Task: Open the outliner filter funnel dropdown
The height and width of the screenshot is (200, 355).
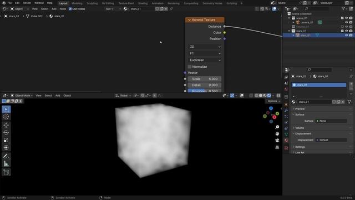Action: (x=344, y=9)
